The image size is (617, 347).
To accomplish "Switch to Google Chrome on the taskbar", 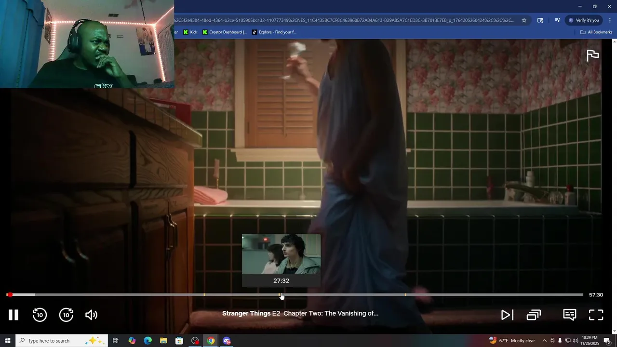I will click(x=211, y=341).
